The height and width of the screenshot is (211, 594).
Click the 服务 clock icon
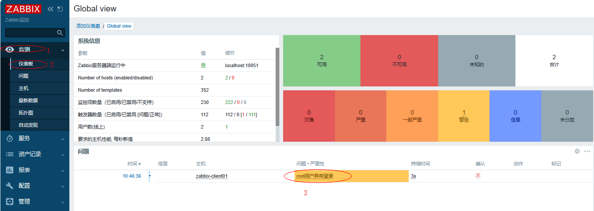(x=10, y=138)
